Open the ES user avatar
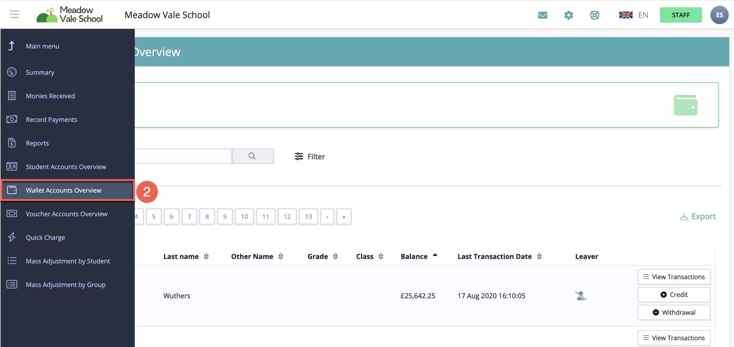Screen dimensions: 734x347 pyautogui.click(x=719, y=15)
